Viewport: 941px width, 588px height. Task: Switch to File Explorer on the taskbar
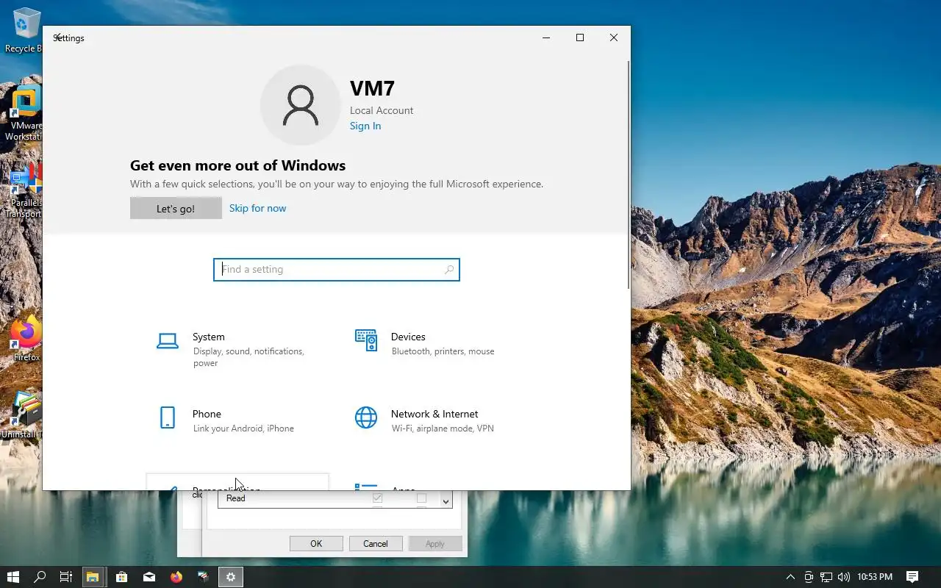point(92,577)
